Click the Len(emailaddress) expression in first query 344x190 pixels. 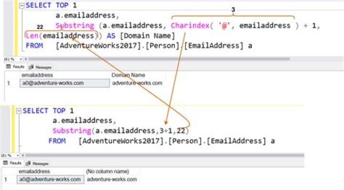point(61,36)
